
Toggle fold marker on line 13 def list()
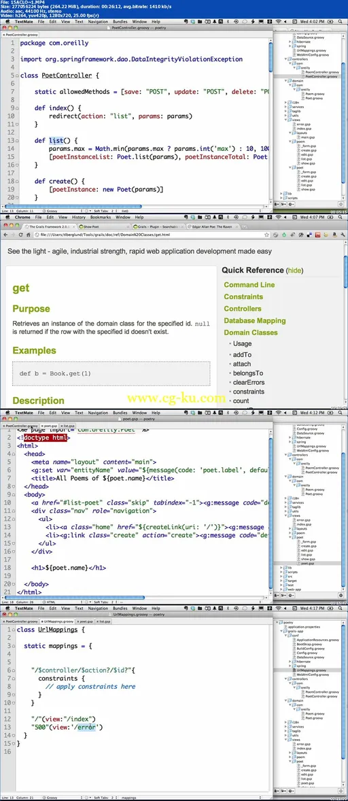(x=16, y=141)
